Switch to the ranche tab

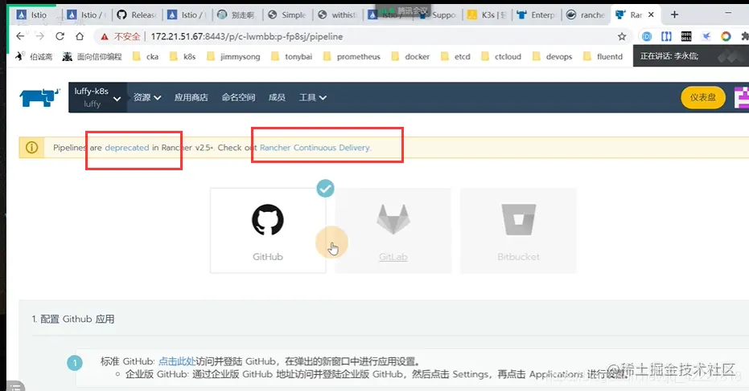[x=586, y=14]
